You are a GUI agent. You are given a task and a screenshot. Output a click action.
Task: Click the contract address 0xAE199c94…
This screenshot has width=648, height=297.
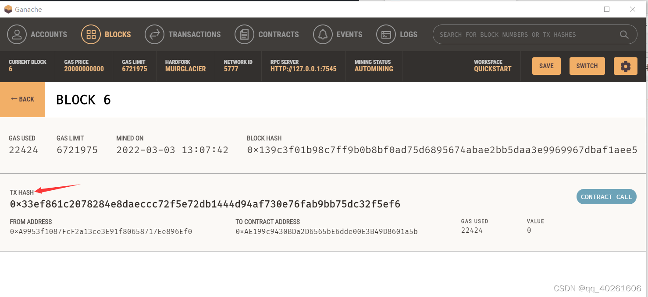coord(327,231)
